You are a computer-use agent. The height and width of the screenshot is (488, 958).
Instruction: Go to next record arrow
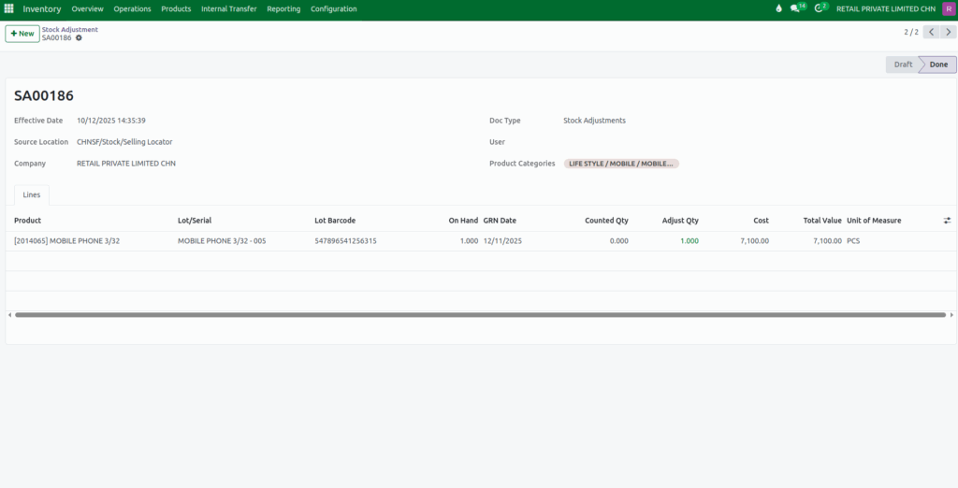point(948,32)
